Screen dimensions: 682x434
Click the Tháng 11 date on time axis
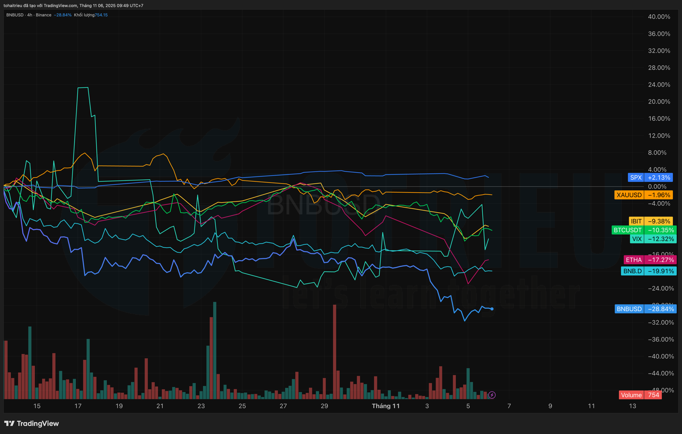[386, 406]
